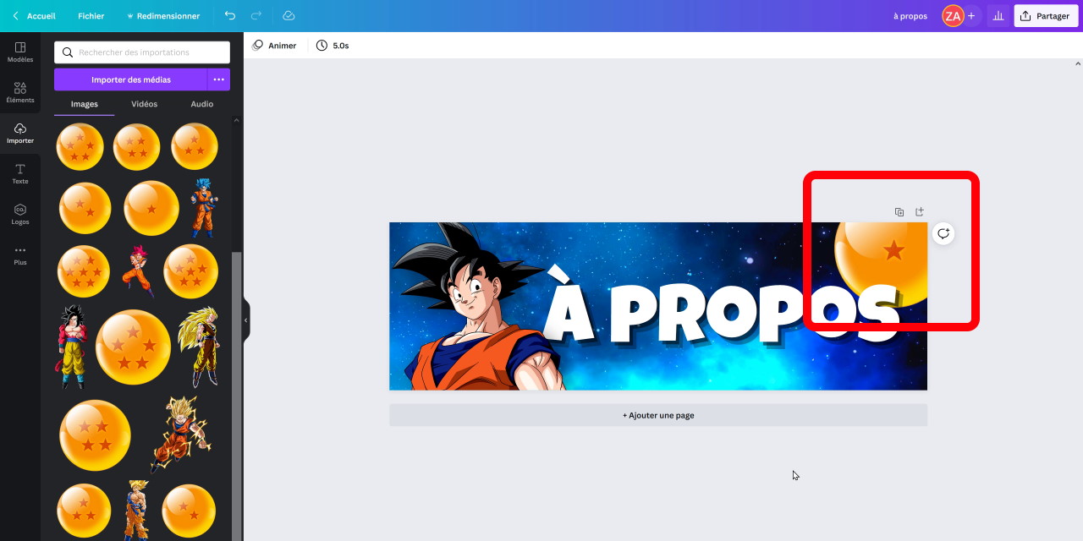The width and height of the screenshot is (1083, 541).
Task: Open the analytics bar chart icon
Action: [998, 16]
